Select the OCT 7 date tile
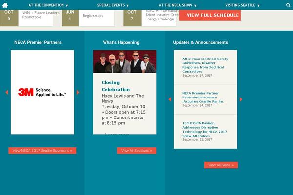 click(132, 18)
